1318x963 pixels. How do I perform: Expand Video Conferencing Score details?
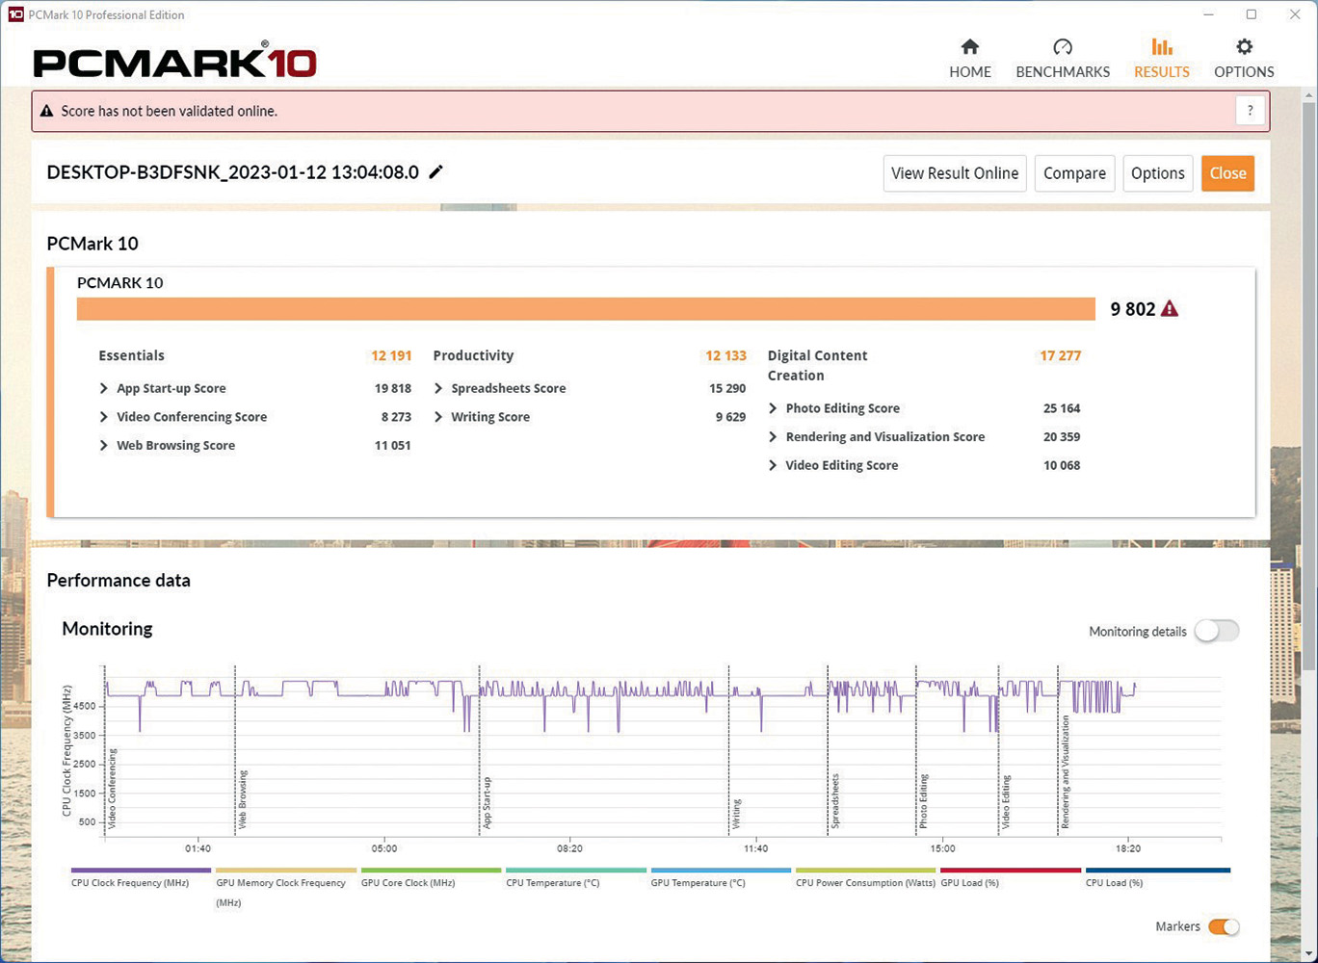tap(104, 417)
